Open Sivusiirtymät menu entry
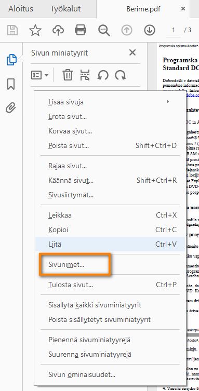This screenshot has height=391, width=199. (110, 195)
